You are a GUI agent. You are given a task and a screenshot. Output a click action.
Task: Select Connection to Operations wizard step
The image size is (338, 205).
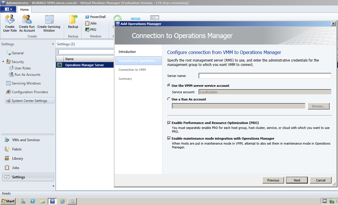coord(139,61)
